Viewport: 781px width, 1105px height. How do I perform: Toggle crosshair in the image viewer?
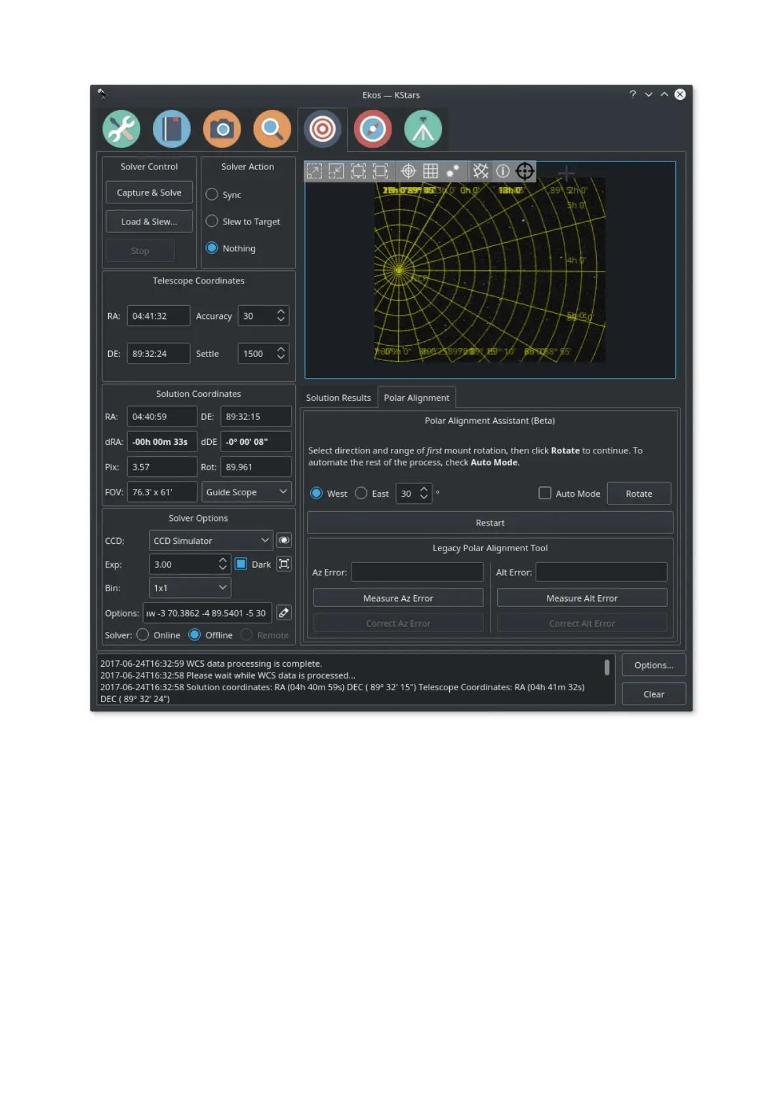pyautogui.click(x=409, y=171)
